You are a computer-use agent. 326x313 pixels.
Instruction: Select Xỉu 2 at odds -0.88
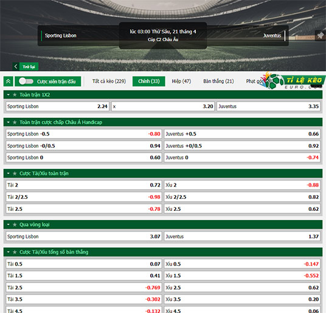(242, 185)
